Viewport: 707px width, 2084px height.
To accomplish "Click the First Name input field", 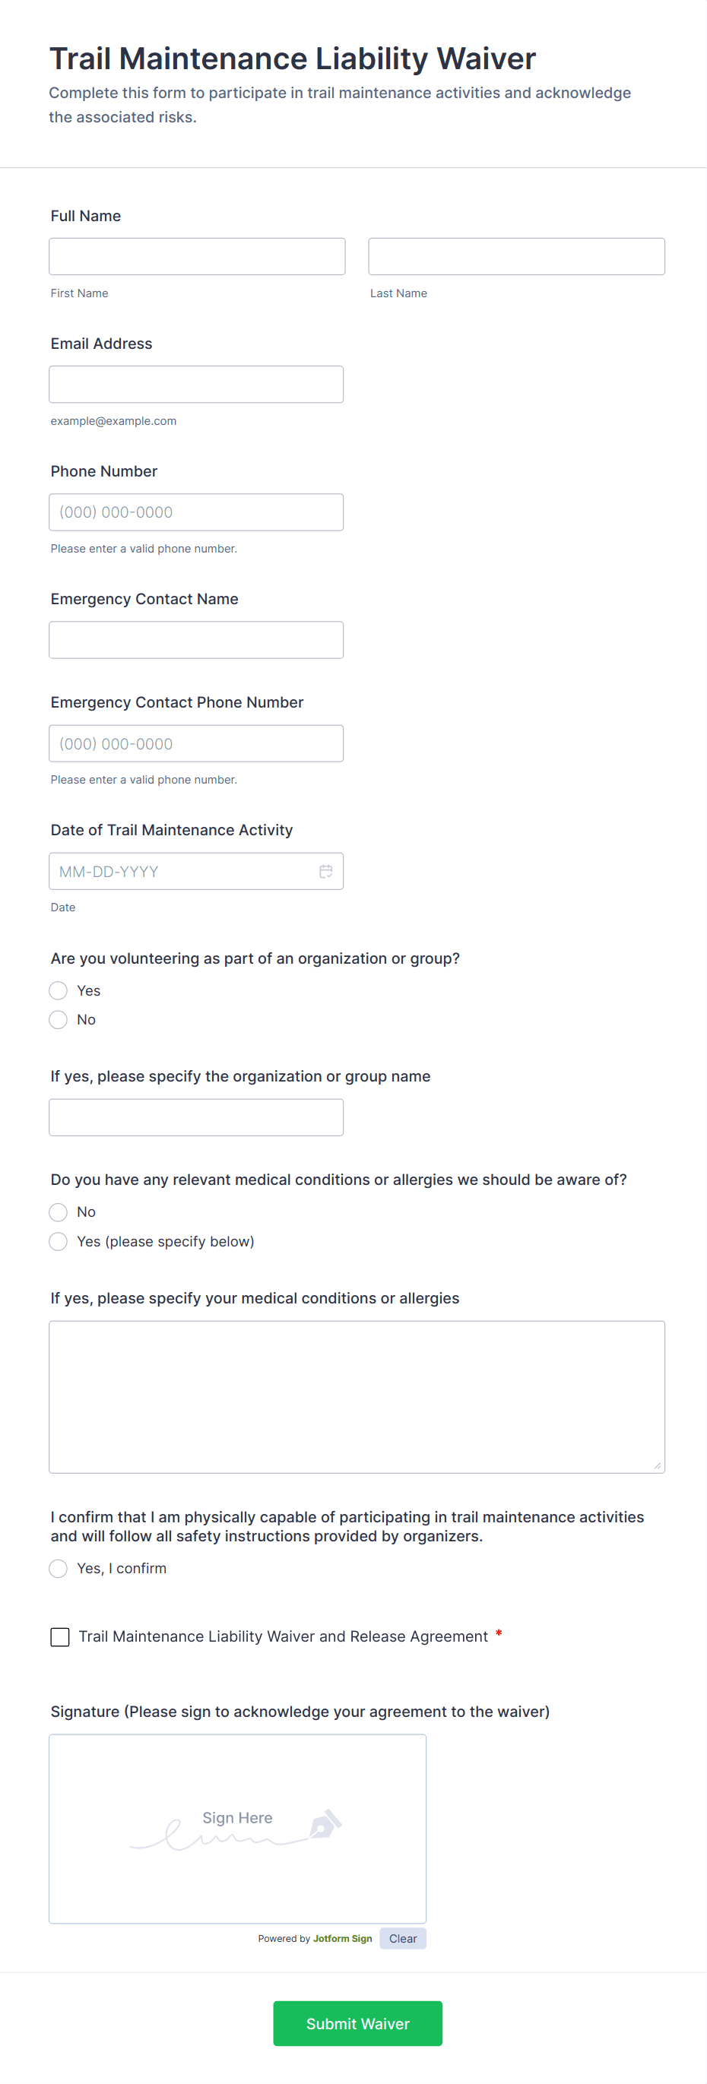I will [196, 255].
